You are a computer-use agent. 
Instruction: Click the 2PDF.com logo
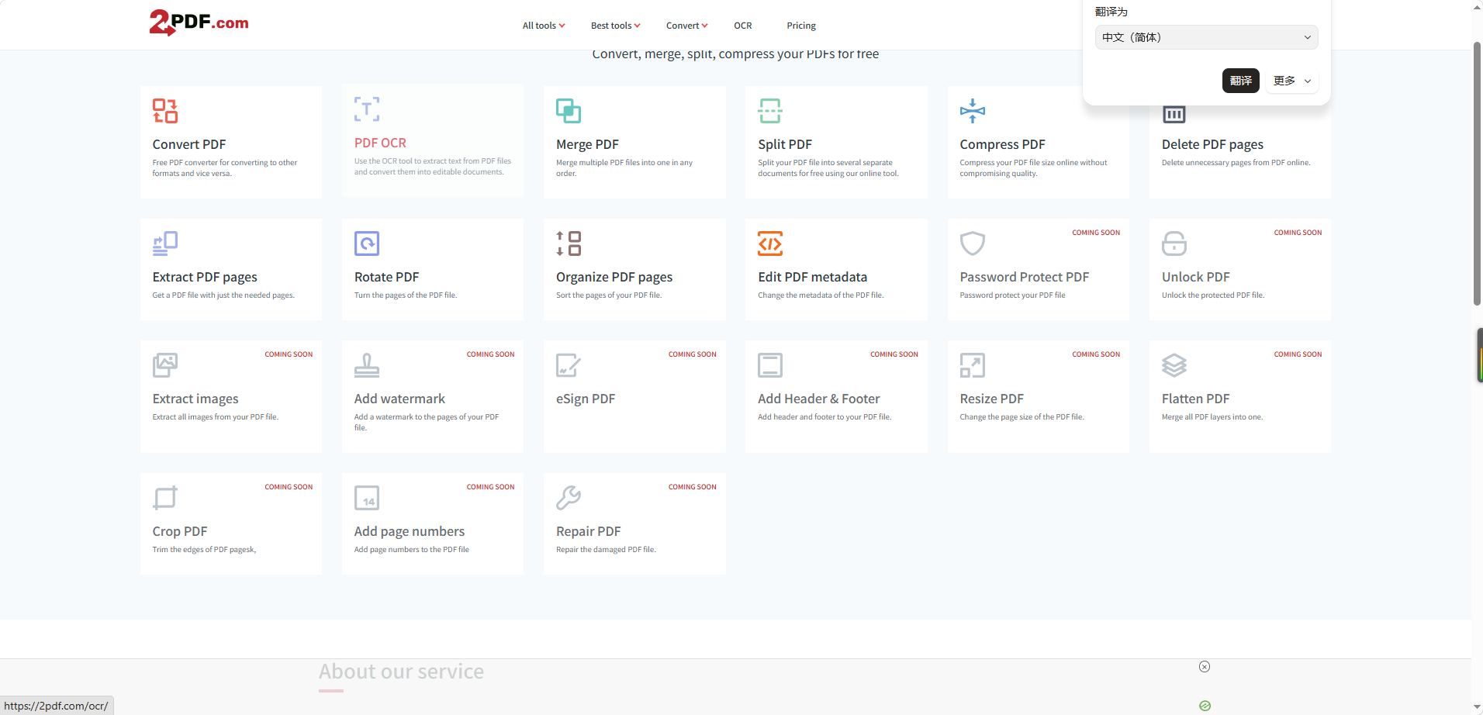[x=199, y=22]
